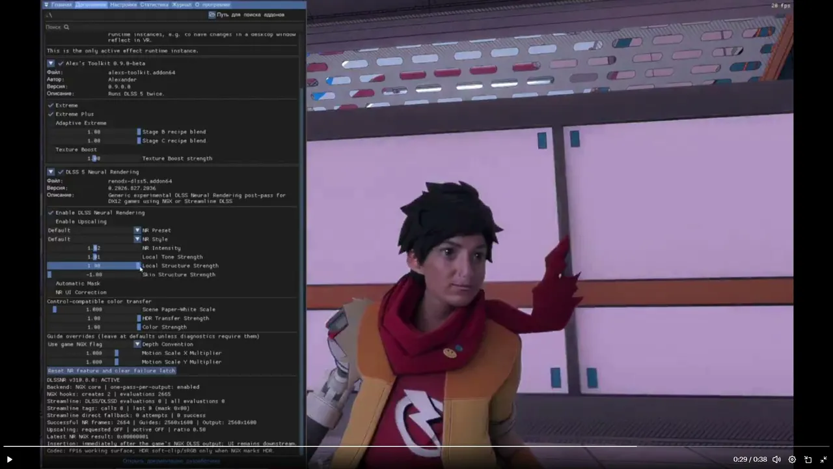The image size is (833, 469).
Task: Click the Skin Structure Strength slider
Action: coord(94,275)
